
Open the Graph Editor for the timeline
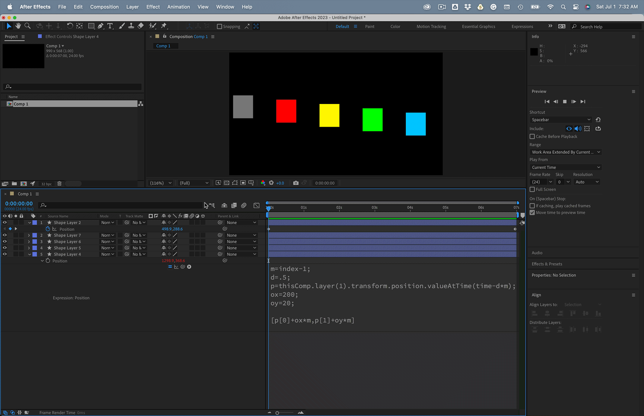click(257, 205)
